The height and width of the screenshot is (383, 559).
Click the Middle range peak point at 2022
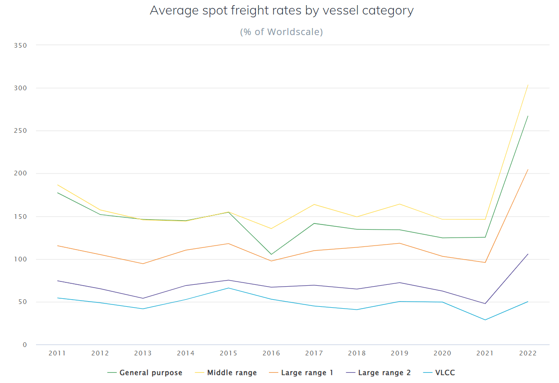pyautogui.click(x=528, y=85)
